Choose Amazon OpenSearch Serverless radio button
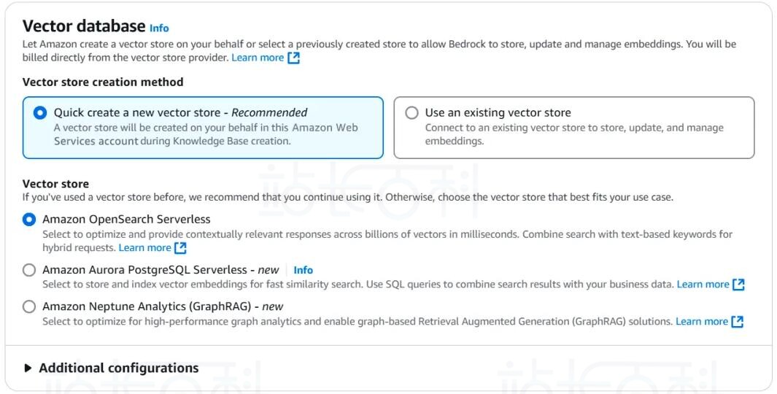 coord(29,220)
